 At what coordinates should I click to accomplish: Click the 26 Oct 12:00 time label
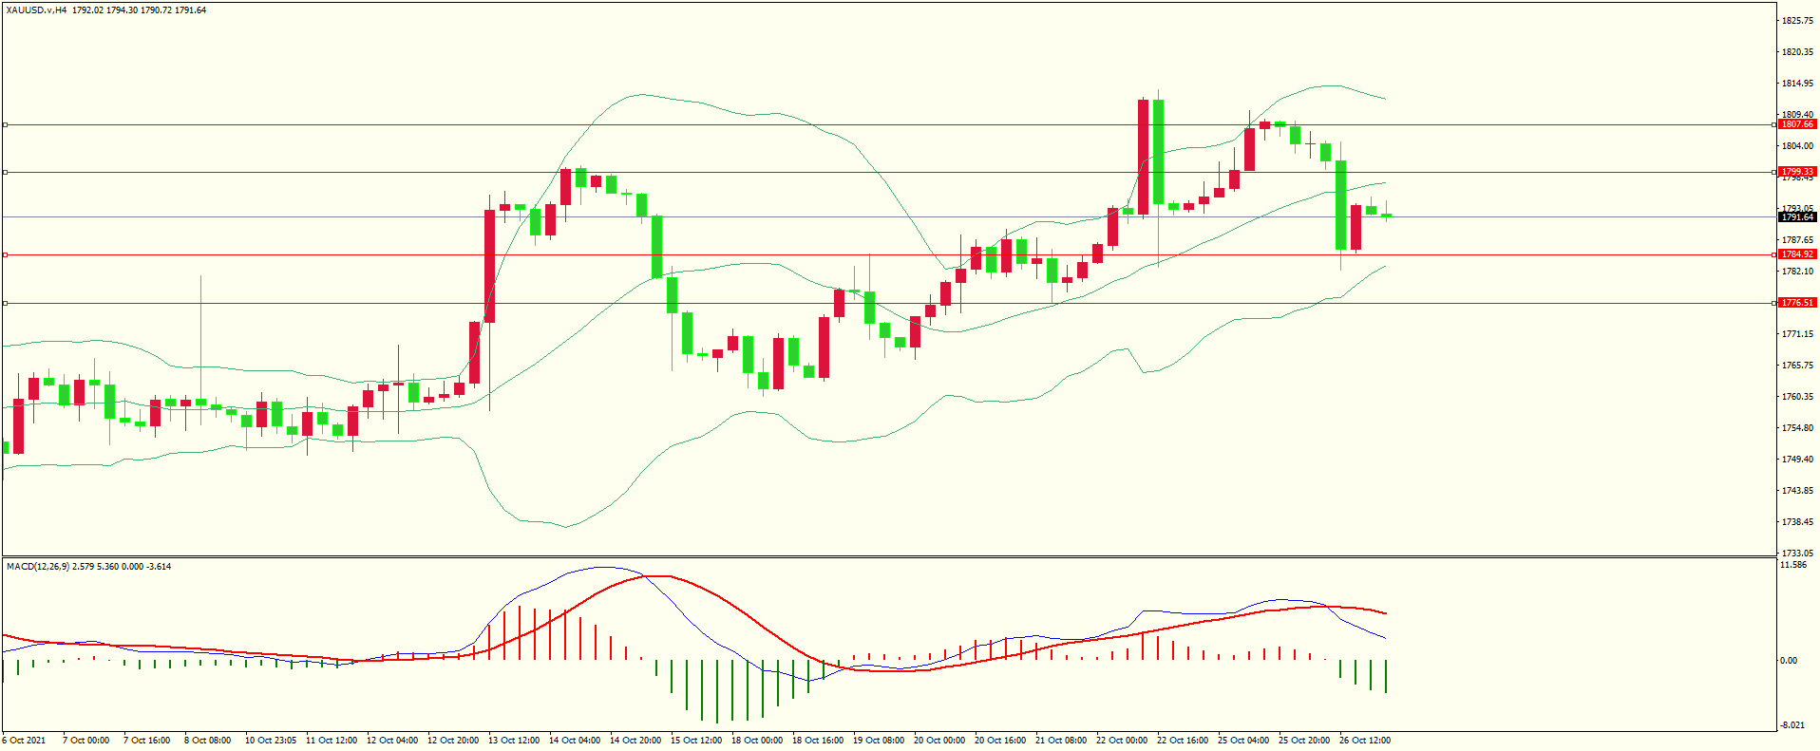[1365, 741]
